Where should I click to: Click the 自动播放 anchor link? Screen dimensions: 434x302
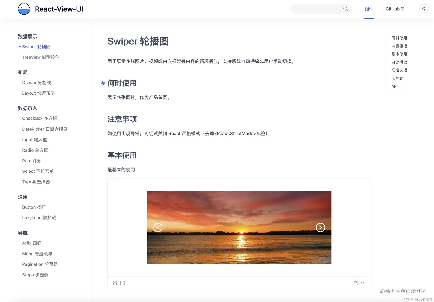point(399,62)
